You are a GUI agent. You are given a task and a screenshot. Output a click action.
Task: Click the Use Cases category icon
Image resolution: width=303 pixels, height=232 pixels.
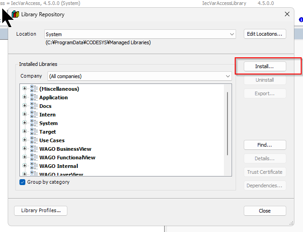click(34, 140)
